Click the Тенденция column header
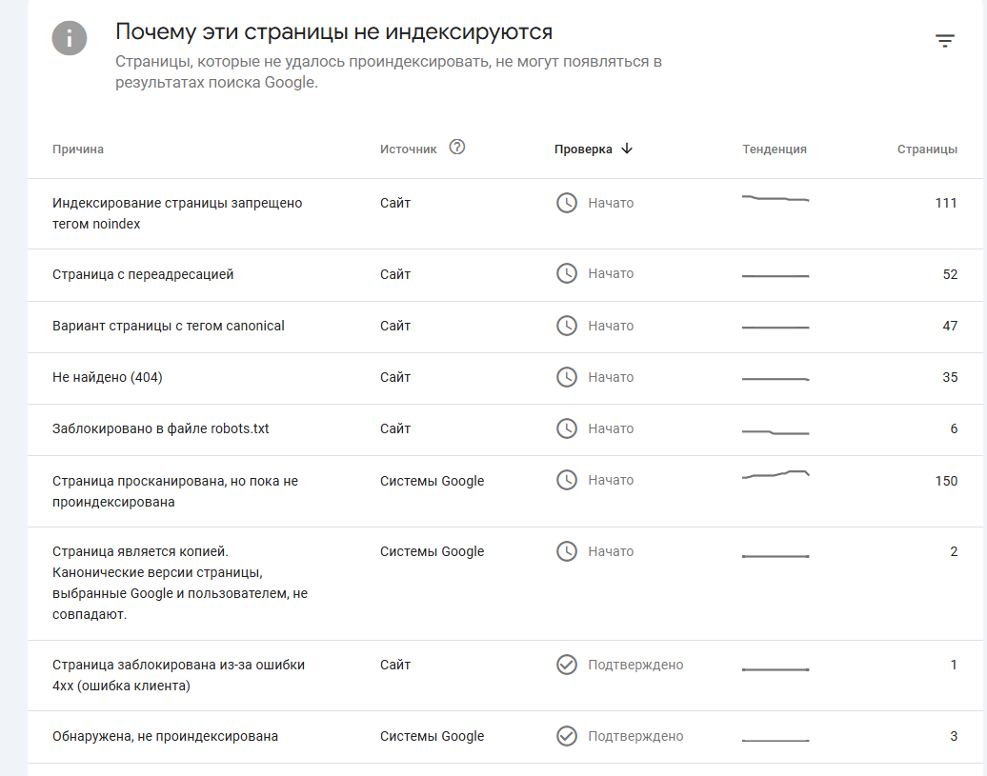The width and height of the screenshot is (987, 776). pos(775,149)
